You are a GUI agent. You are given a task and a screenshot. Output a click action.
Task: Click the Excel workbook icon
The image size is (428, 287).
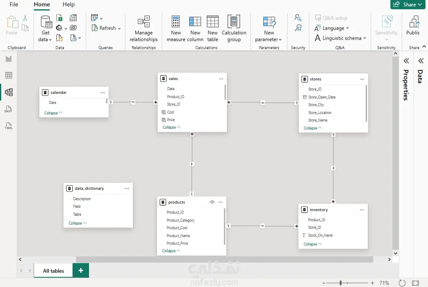(x=59, y=18)
